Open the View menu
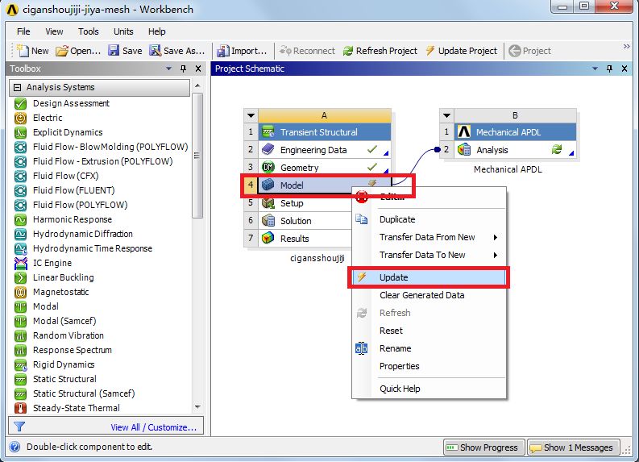639x462 pixels. pyautogui.click(x=54, y=31)
